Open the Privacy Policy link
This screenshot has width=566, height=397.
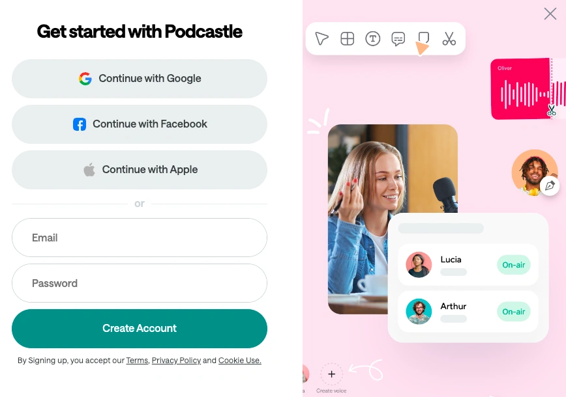click(176, 361)
